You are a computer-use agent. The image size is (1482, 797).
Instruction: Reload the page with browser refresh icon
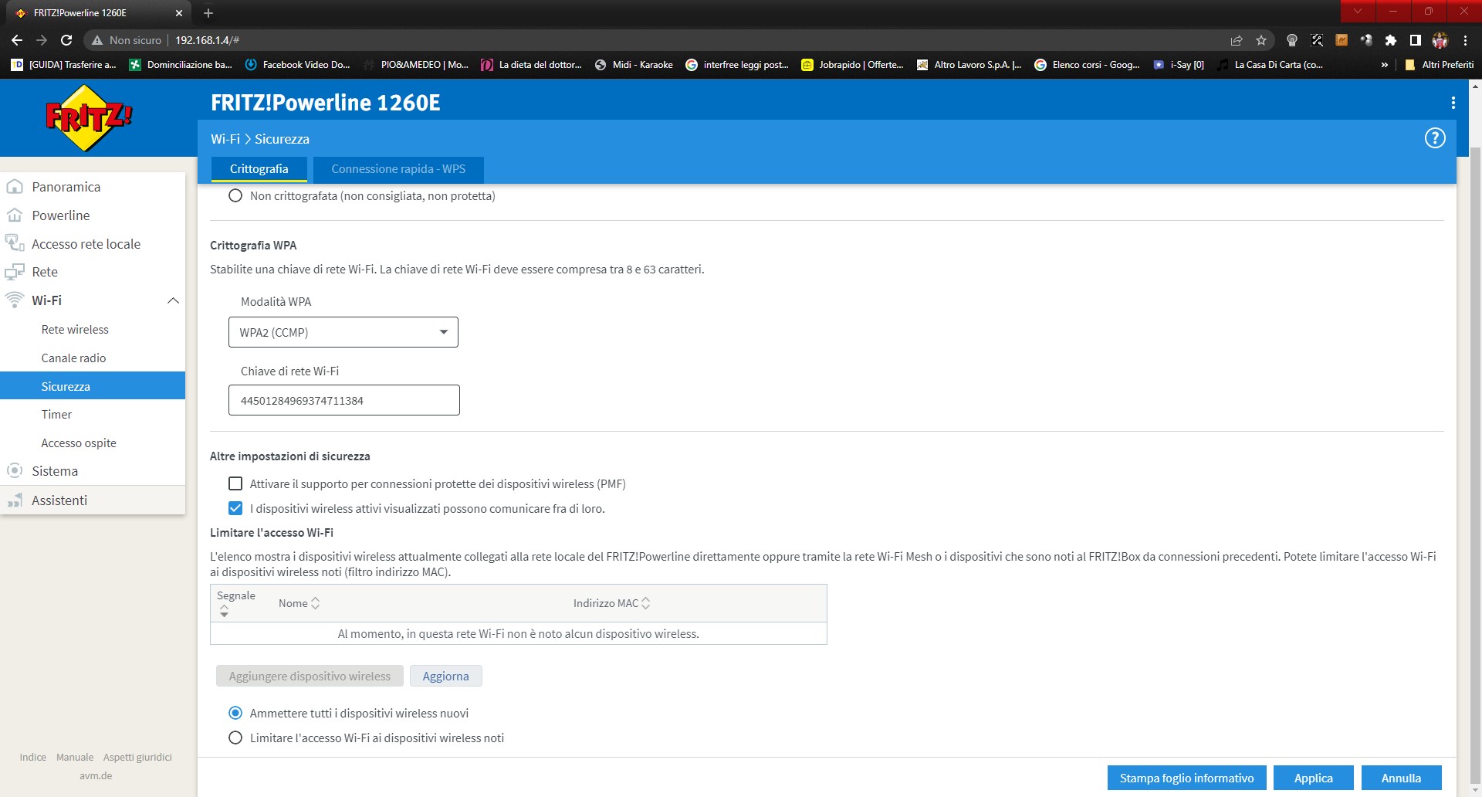click(x=66, y=40)
